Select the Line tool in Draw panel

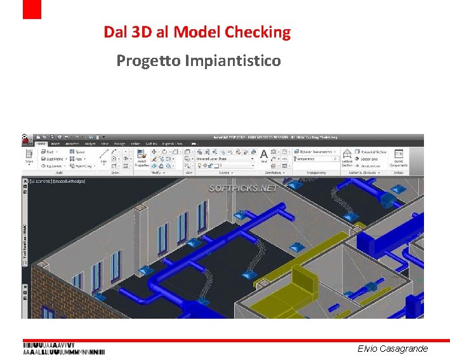coord(104,156)
